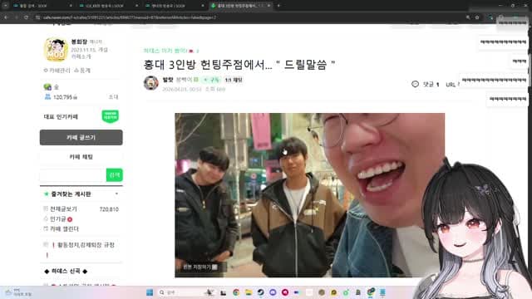The height and width of the screenshot is (299, 532).
Task: Open a new browser tab
Action: point(278,6)
